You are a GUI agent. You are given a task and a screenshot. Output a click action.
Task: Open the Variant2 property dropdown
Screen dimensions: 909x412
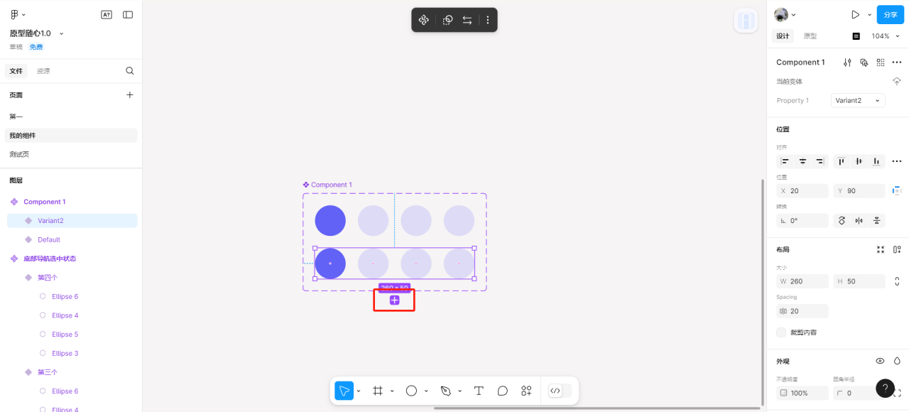(858, 100)
